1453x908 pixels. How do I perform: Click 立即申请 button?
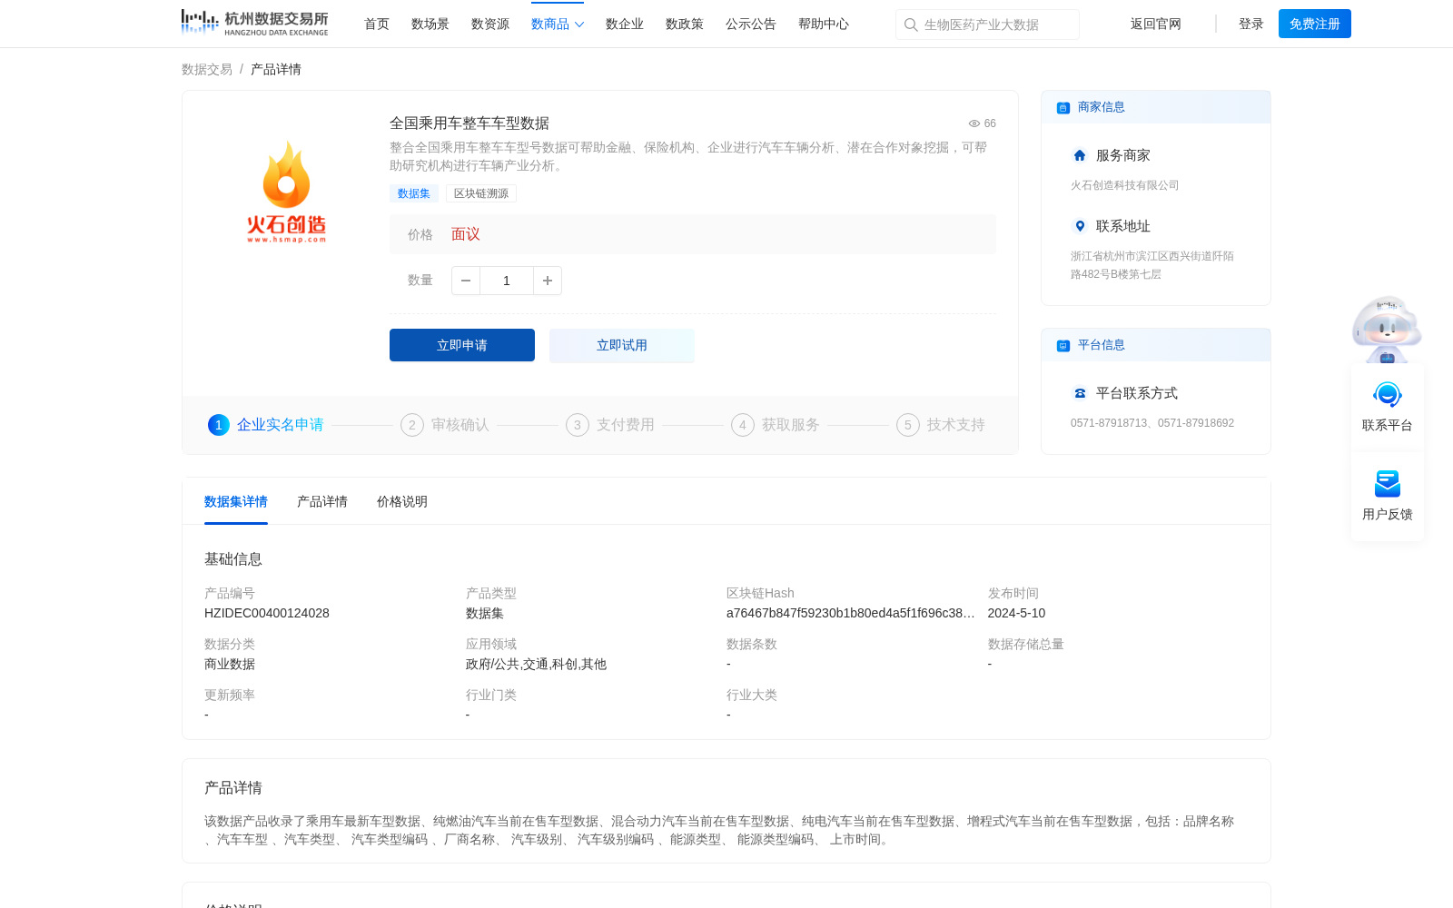pos(462,345)
